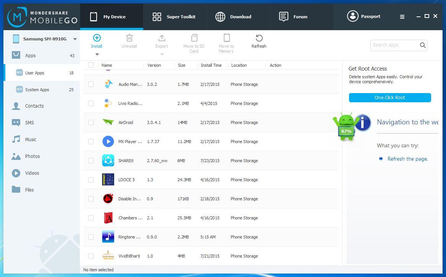Click the Android battery 87% mascot
446x277 pixels.
346,127
